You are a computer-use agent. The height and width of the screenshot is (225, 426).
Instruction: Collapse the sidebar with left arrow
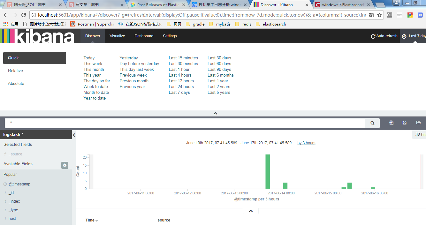point(74,135)
